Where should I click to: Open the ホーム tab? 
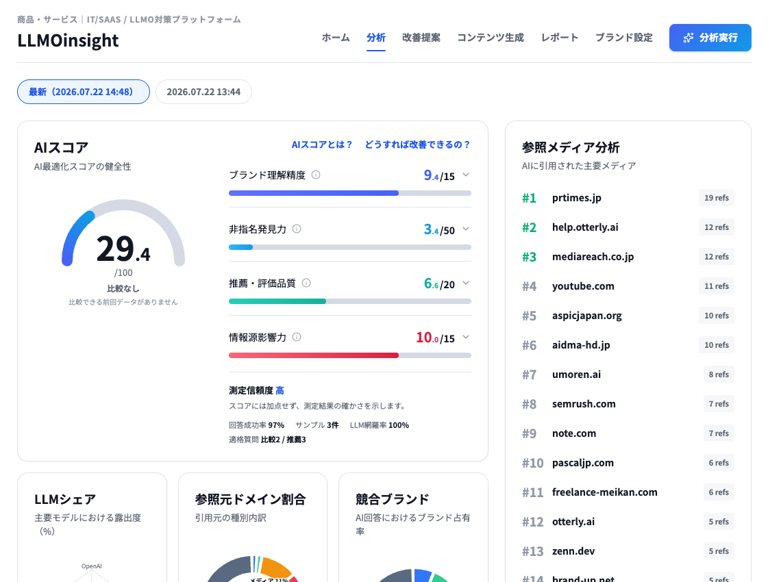336,38
